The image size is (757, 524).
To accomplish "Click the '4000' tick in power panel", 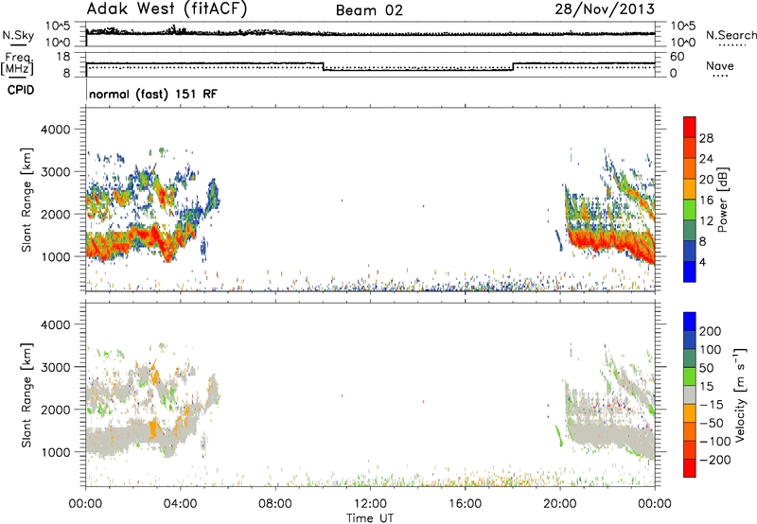I will [55, 130].
